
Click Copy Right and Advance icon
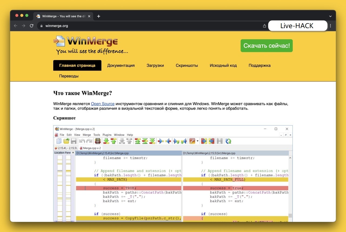[x=177, y=141]
